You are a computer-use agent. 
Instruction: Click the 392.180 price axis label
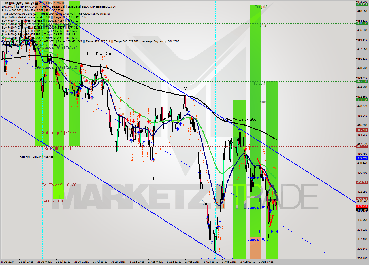click(362, 239)
